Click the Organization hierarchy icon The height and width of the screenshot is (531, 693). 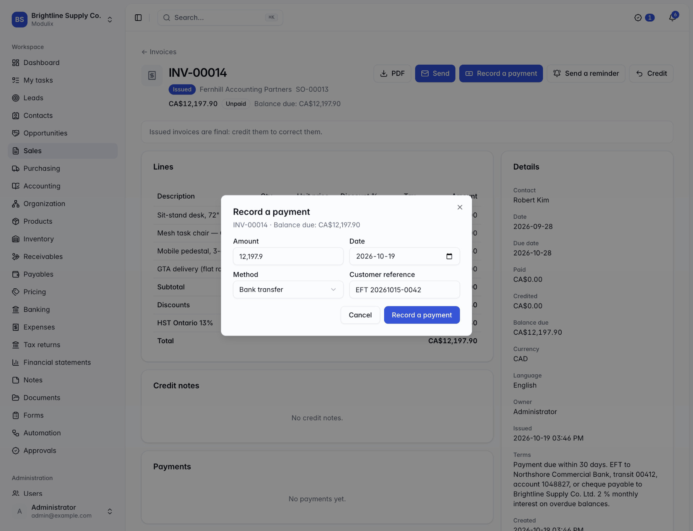(16, 204)
